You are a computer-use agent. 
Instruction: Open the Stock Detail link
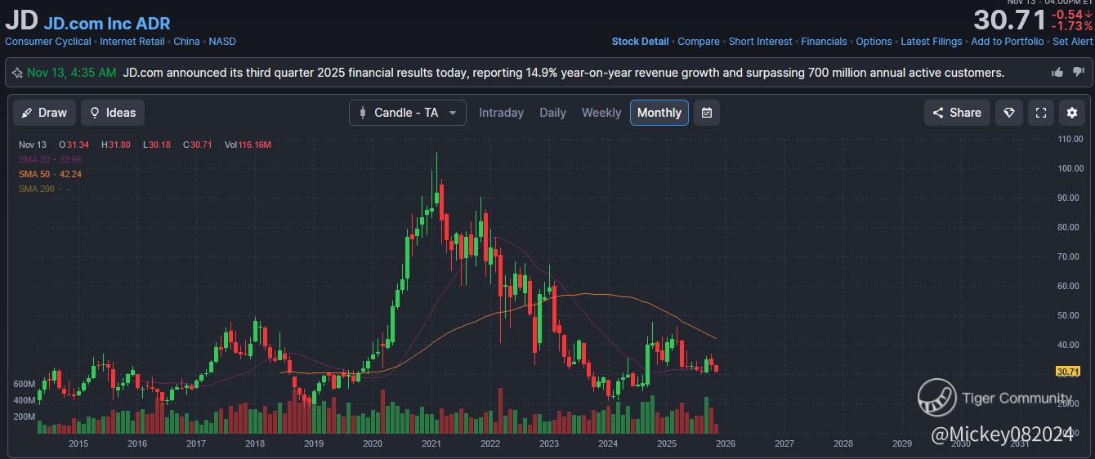(x=640, y=42)
